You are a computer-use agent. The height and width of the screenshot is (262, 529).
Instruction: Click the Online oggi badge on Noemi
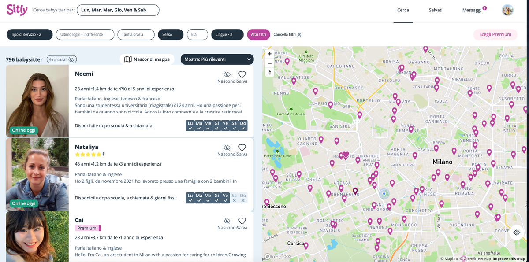click(x=24, y=130)
